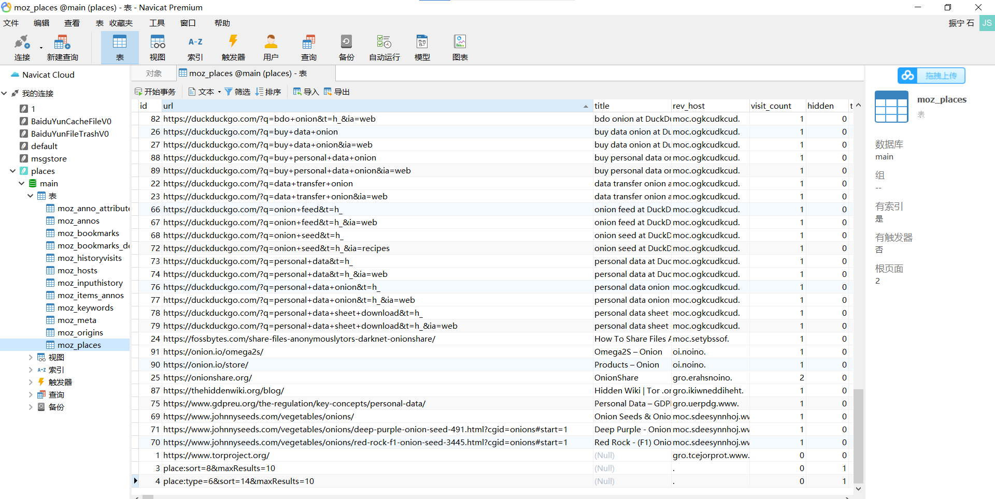Screen dimensions: 995x499
Task: Select the moz_places @main (places) tab
Action: coord(256,74)
